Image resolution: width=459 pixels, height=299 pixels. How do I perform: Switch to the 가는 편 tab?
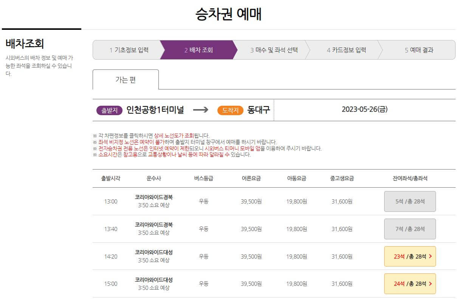click(x=126, y=79)
